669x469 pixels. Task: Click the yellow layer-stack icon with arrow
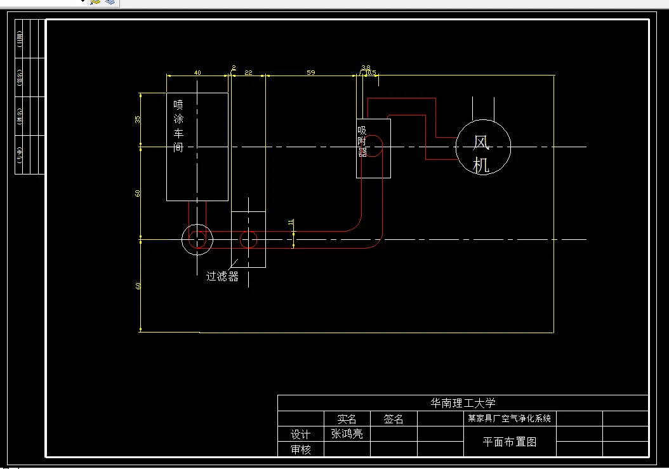[95, 2]
